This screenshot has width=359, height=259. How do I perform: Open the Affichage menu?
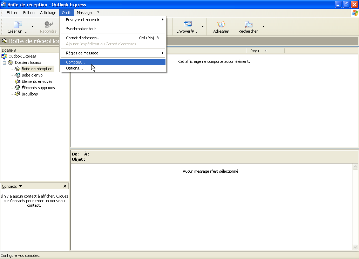(x=48, y=13)
